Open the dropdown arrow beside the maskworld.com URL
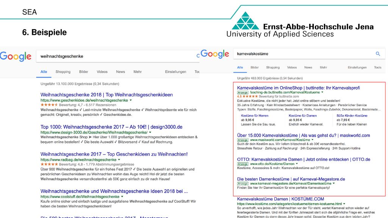This screenshot has height=218, width=388. coord(312,140)
